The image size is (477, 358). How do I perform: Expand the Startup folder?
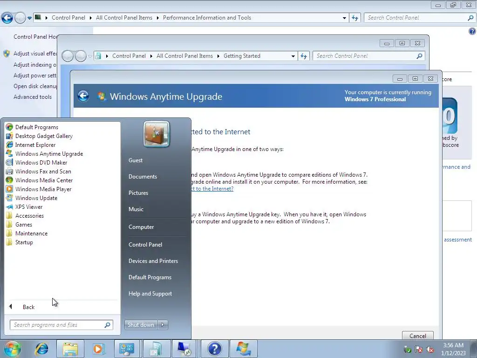24,242
